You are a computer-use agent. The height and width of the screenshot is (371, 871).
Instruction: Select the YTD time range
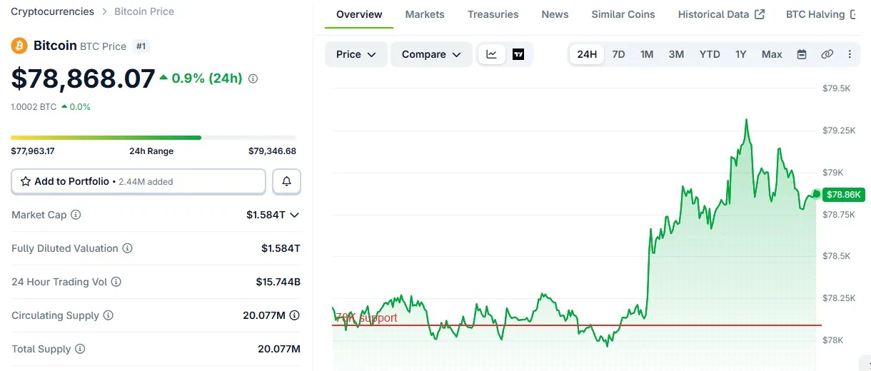(710, 54)
